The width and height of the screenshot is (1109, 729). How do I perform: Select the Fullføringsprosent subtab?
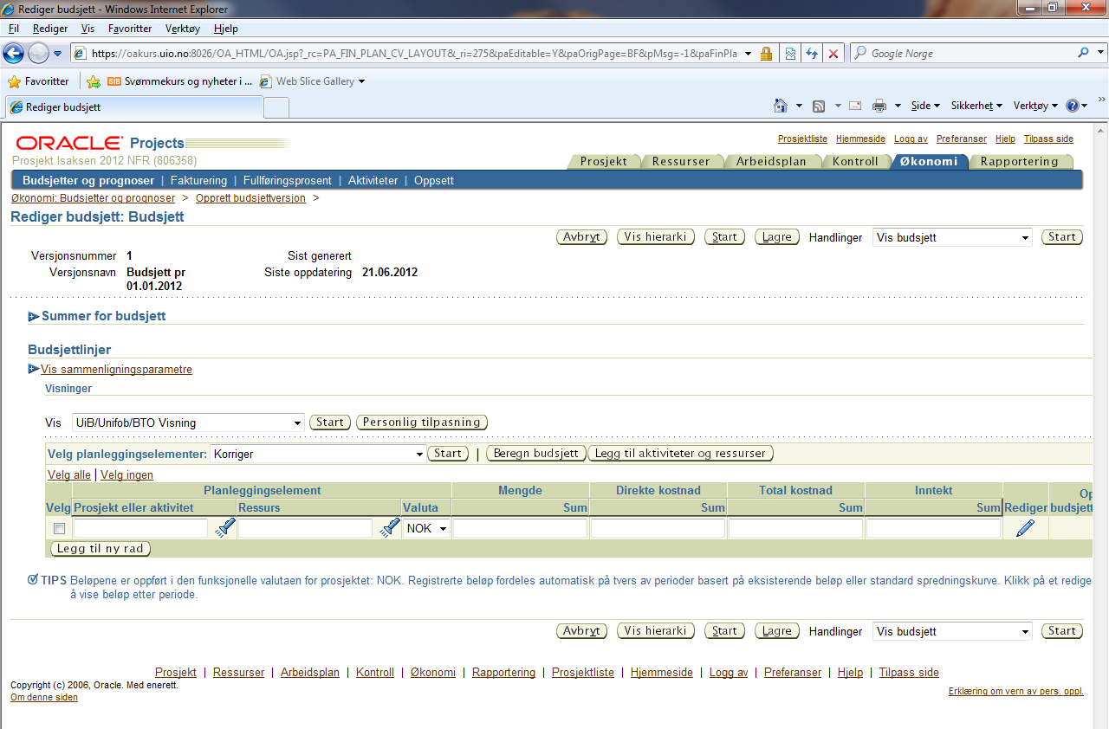[x=288, y=181]
